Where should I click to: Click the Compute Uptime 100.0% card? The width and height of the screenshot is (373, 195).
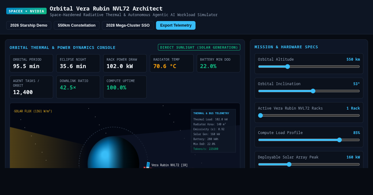click(125, 87)
